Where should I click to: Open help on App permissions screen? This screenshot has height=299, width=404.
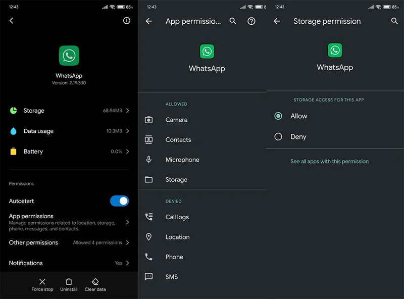(x=251, y=21)
